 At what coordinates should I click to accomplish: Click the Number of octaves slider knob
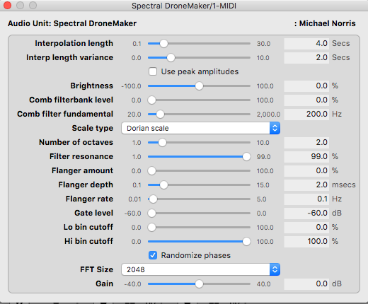[x=162, y=142]
